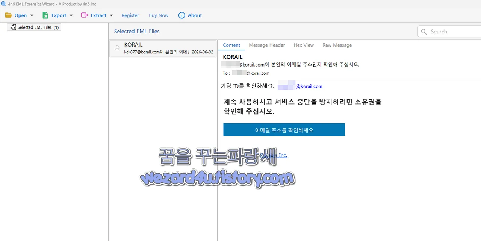Click the EML file icon in tree
The width and height of the screenshot is (481, 241).
(13, 27)
